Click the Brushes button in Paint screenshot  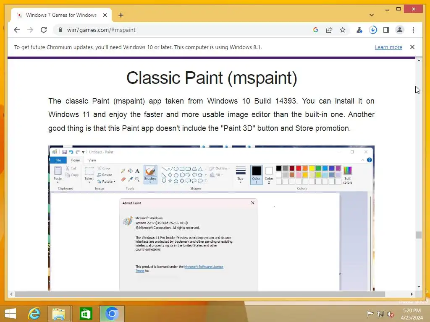150,174
